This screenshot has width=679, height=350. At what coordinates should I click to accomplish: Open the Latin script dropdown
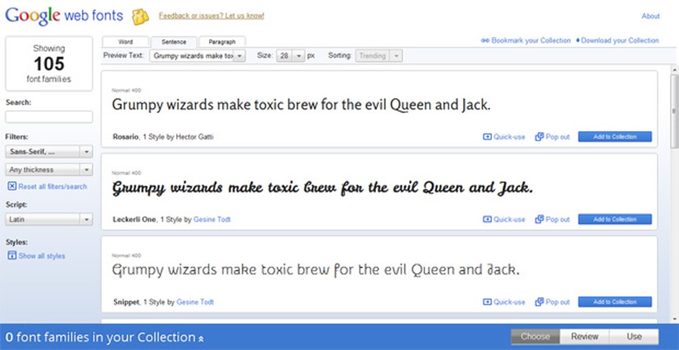click(49, 219)
